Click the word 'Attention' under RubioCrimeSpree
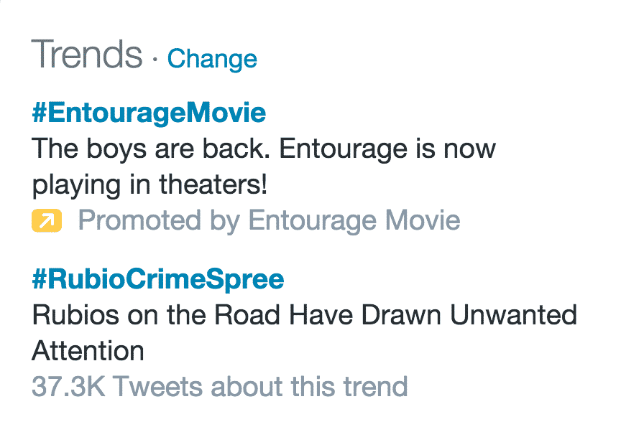This screenshot has width=621, height=422. click(x=88, y=351)
